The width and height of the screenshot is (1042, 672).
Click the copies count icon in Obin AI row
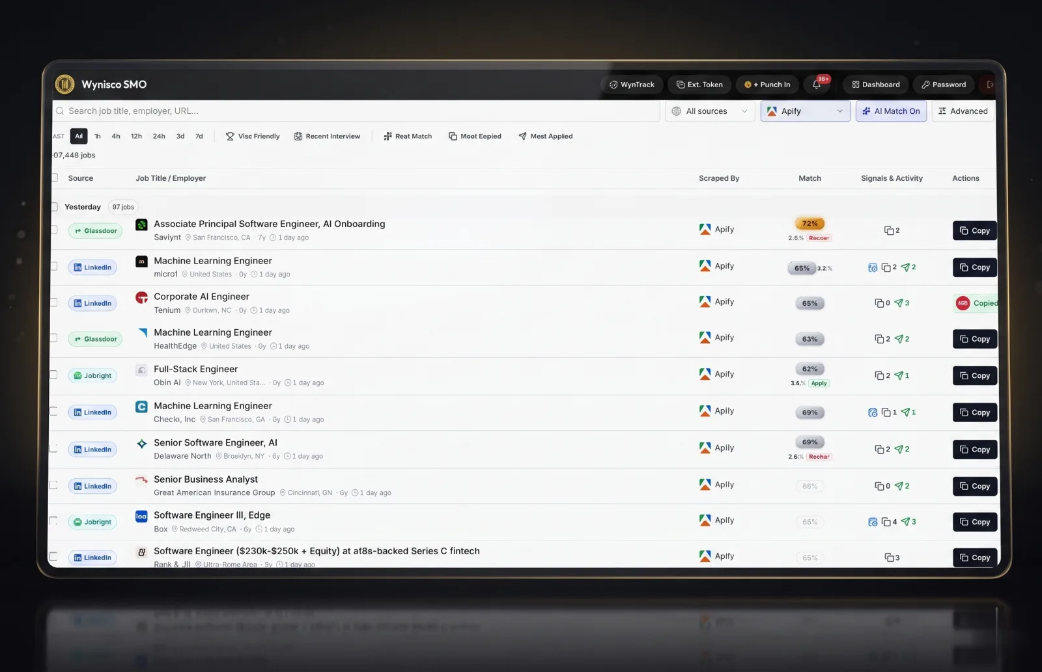point(879,375)
